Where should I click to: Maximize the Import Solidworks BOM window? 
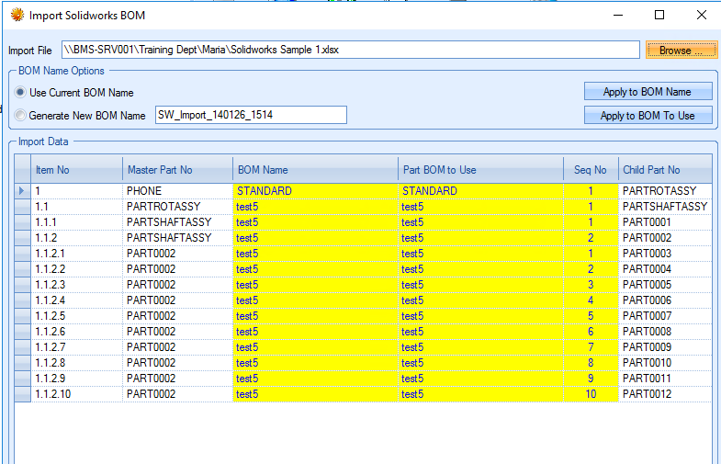659,15
